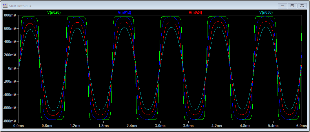Screen dimensions: 310x132
Task: Click the 0mV vertical axis label
Action: click(12, 68)
